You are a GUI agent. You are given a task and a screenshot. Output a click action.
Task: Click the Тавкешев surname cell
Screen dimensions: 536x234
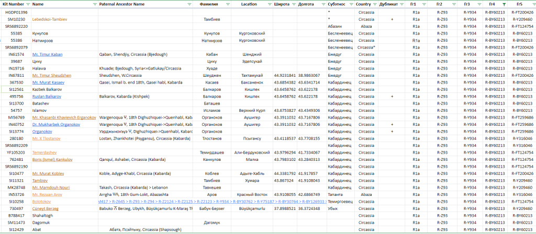pos(211,188)
